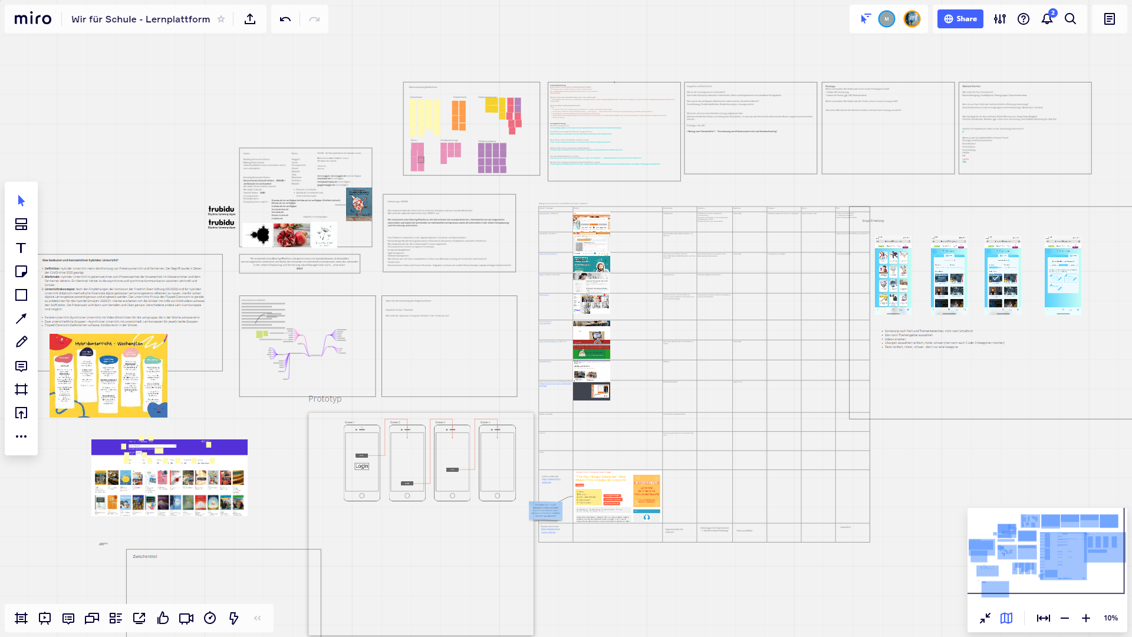Screen dimensions: 1132x637
Task: Open the comment tool
Action: (x=21, y=366)
